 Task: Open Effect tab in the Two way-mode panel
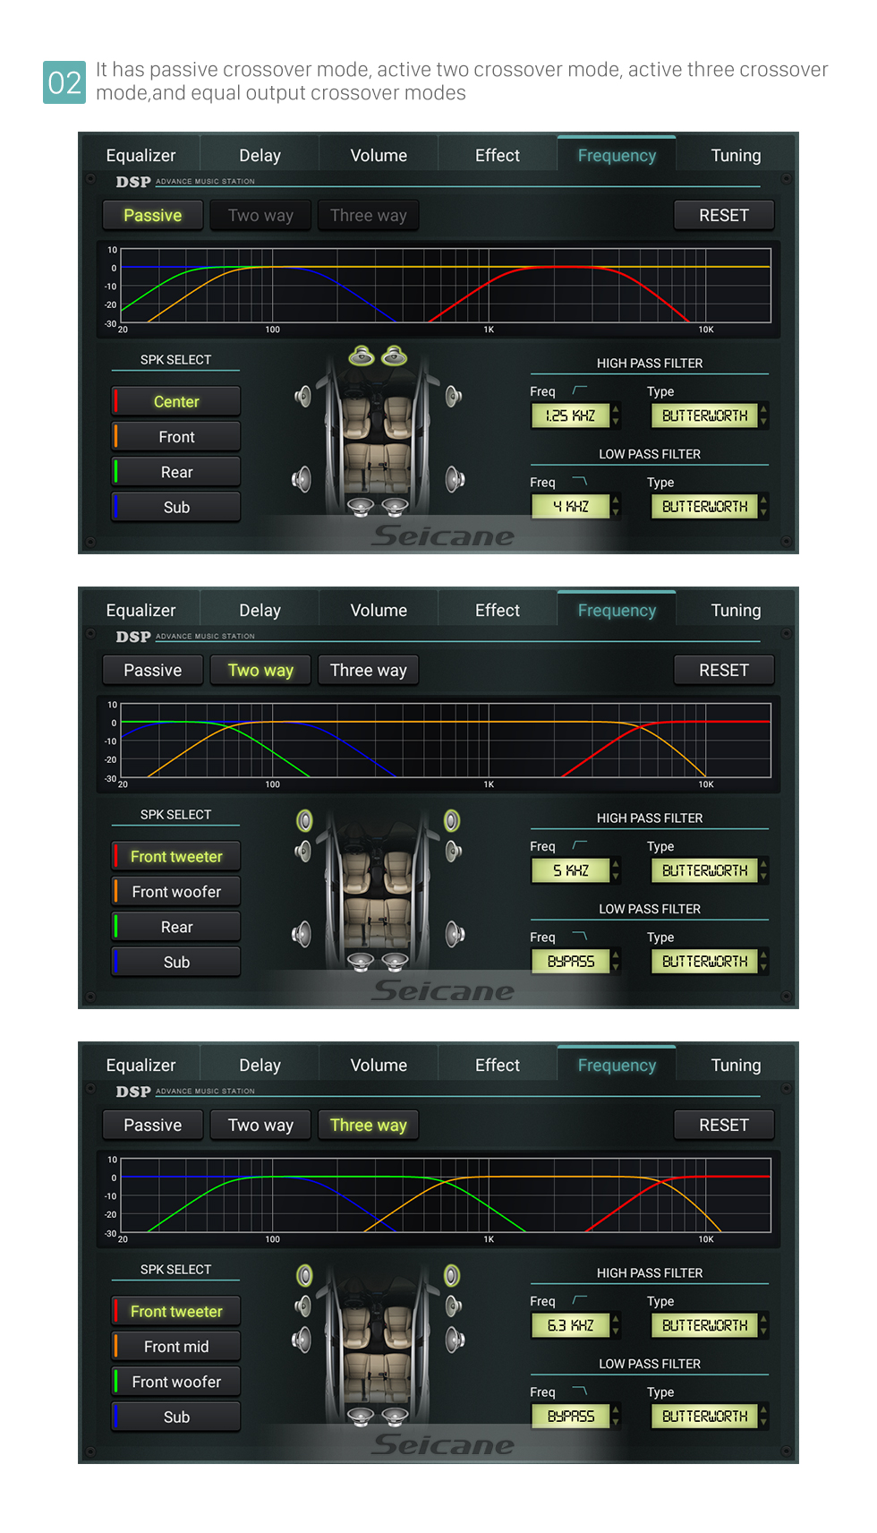coord(498,611)
